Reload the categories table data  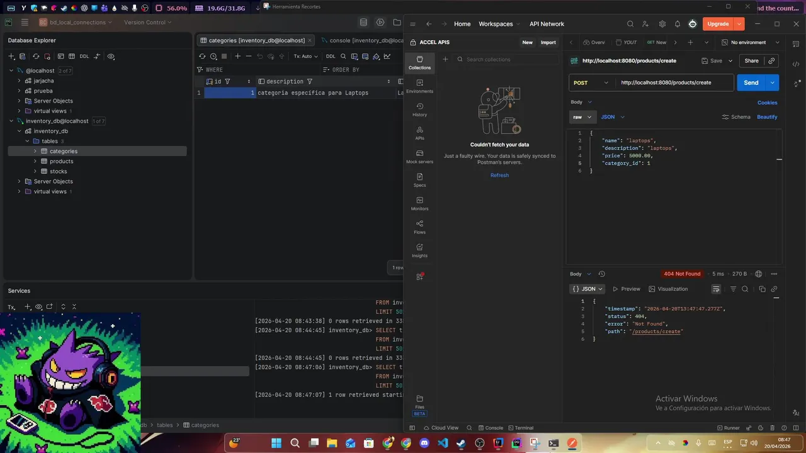point(202,56)
